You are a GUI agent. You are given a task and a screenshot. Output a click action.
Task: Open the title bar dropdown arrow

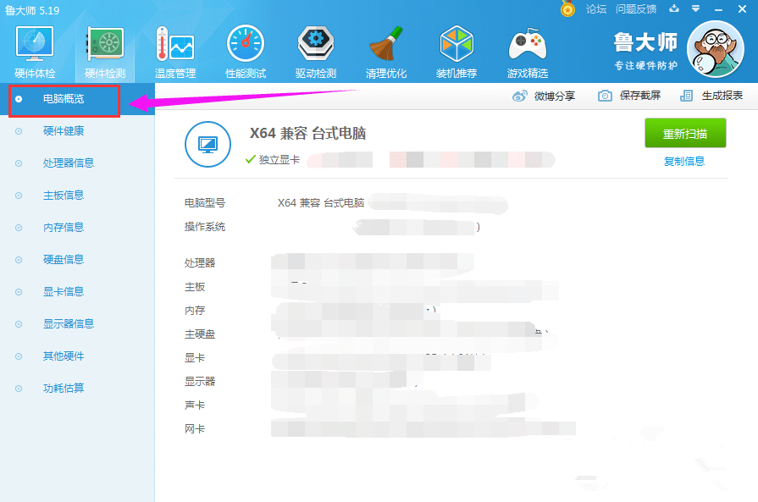point(696,9)
